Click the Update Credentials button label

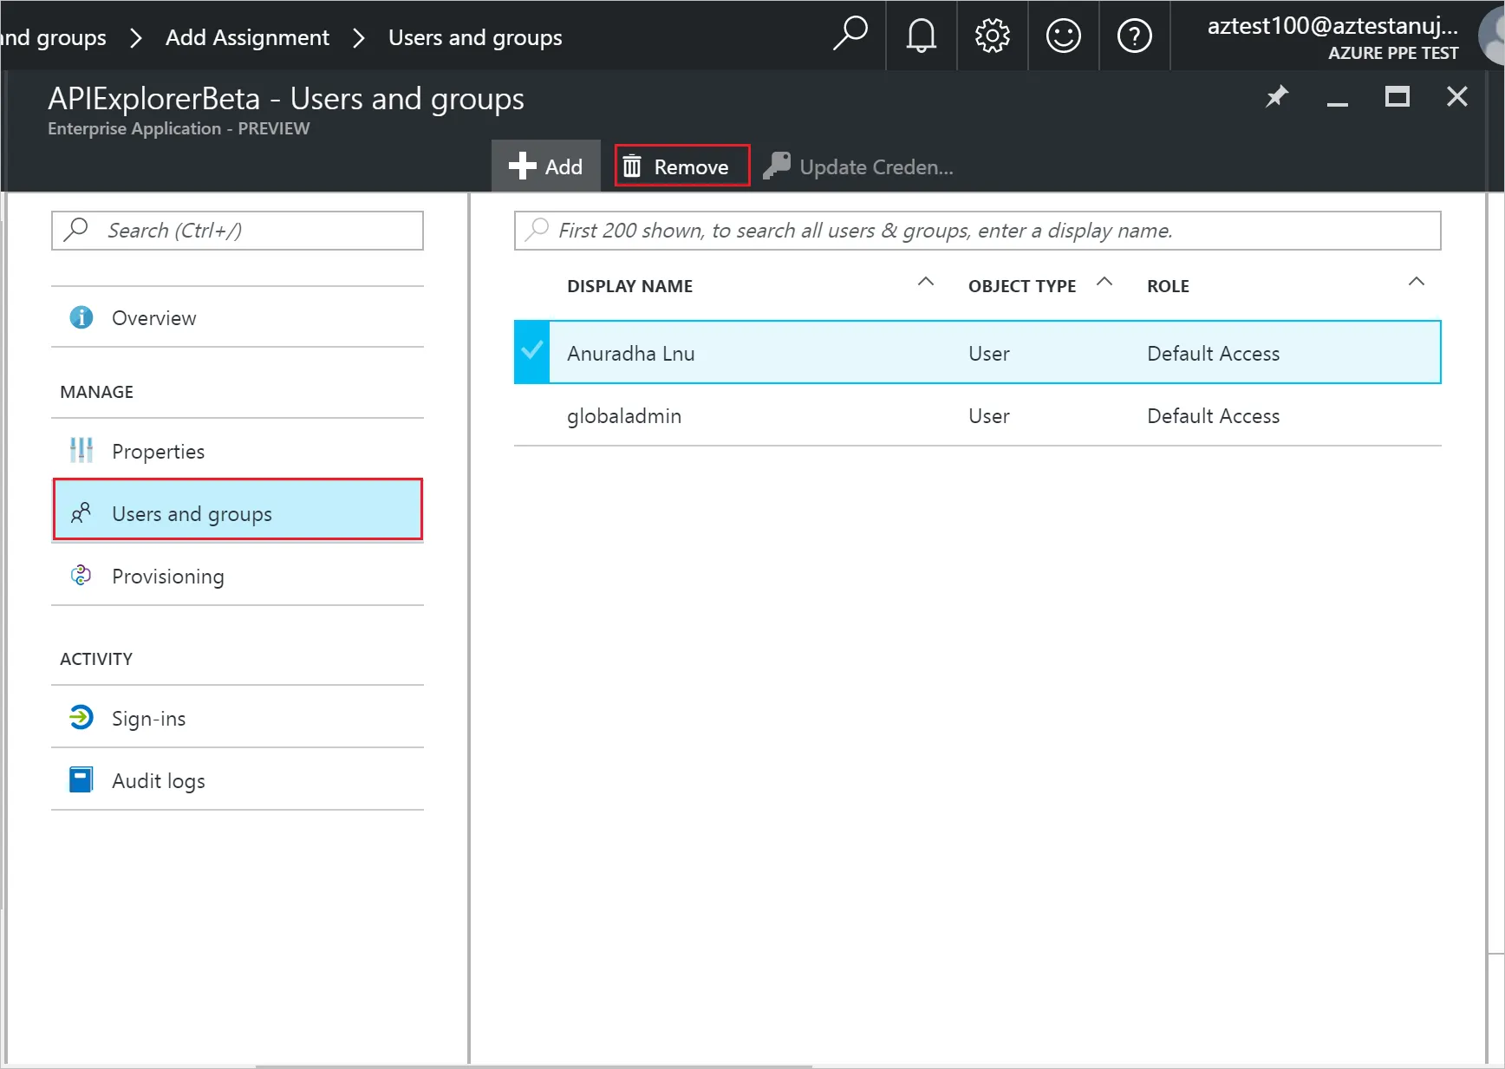876,166
